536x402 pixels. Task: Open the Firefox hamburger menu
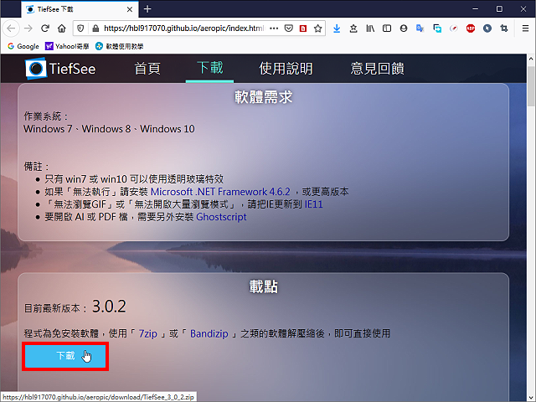(525, 28)
